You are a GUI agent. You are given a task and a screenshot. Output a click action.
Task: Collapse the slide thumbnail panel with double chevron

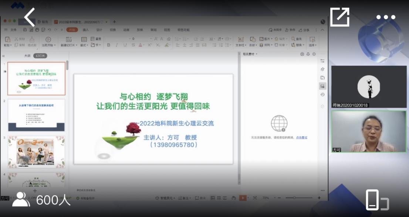pyautogui.click(x=3, y=56)
